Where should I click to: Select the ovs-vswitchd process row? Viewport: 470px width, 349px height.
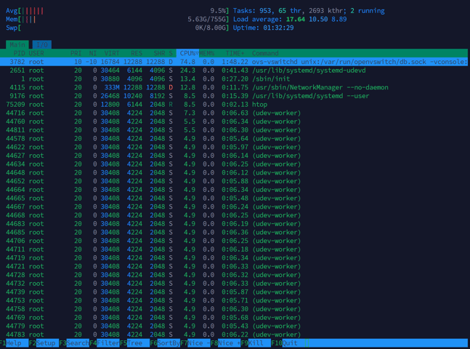click(x=234, y=62)
